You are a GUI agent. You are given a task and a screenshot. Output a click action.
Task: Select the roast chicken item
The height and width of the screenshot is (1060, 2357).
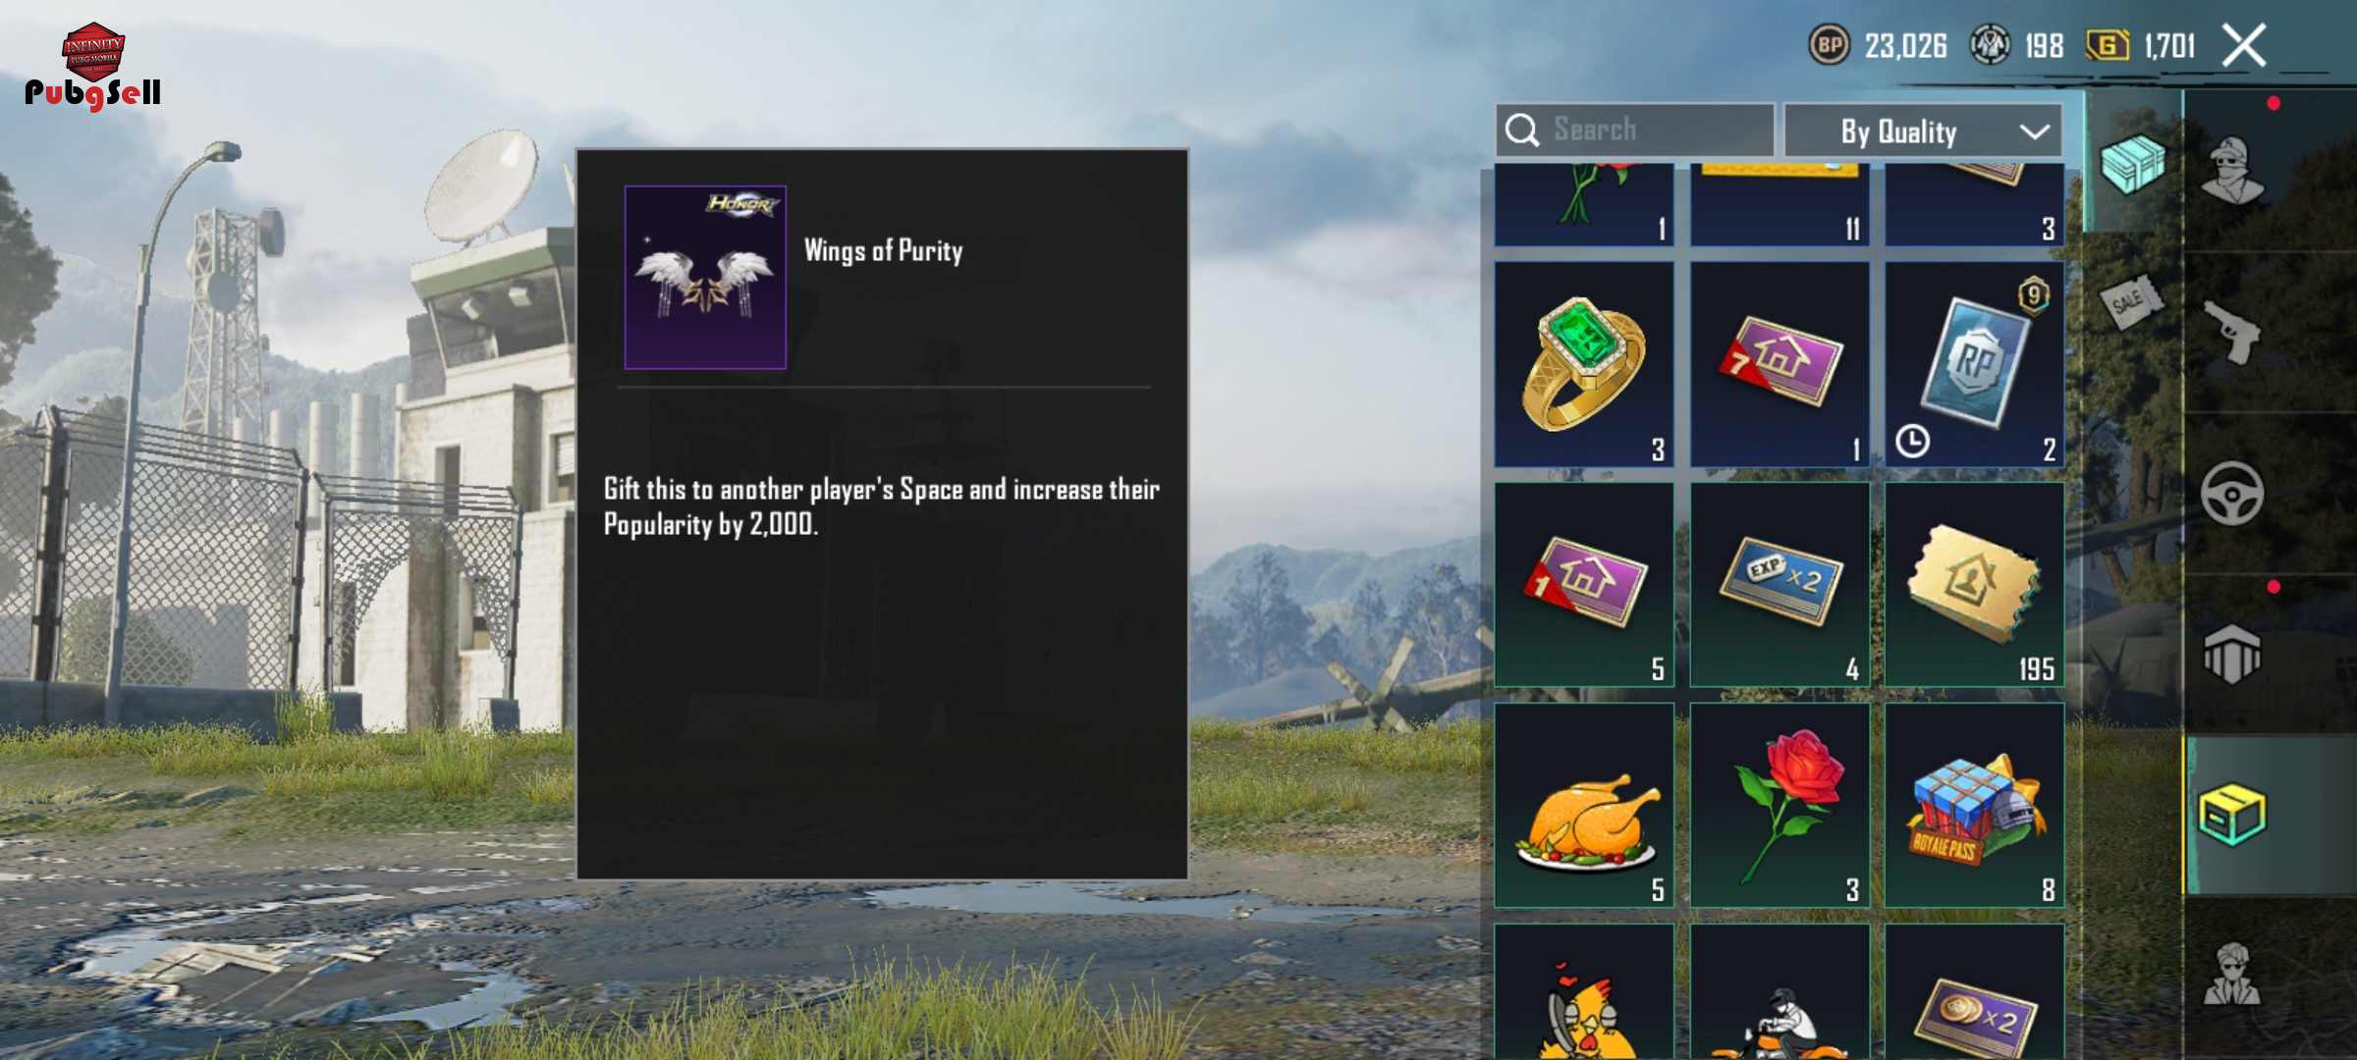(1584, 805)
